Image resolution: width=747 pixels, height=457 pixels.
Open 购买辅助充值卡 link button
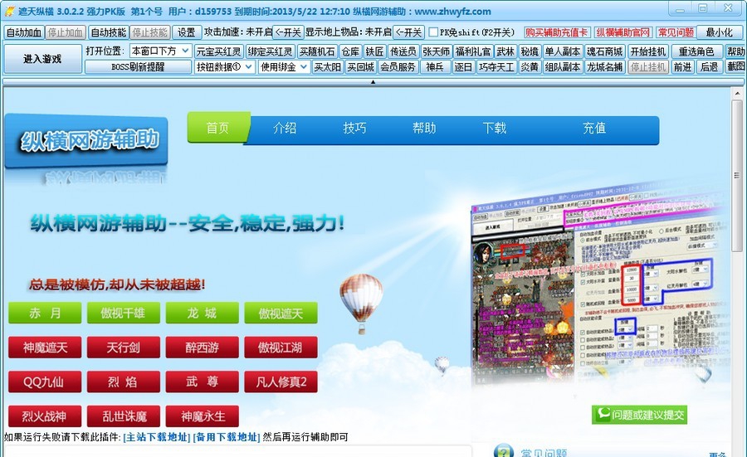click(556, 32)
